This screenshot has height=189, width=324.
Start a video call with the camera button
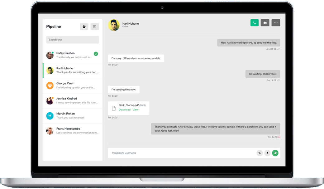point(265,23)
